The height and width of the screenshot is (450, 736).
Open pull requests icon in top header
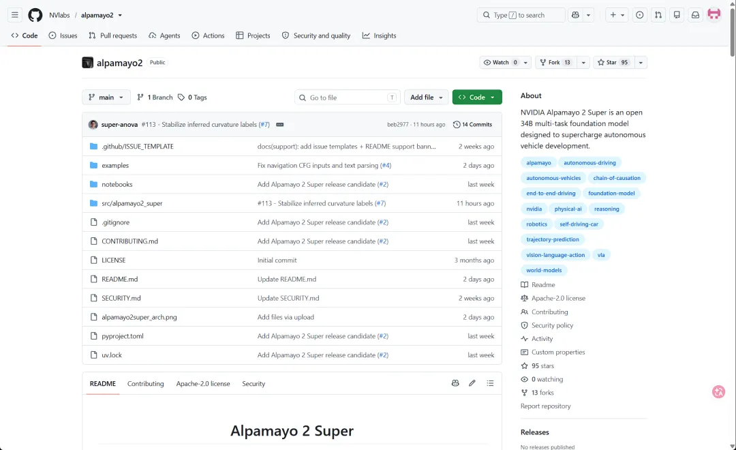[x=658, y=15]
